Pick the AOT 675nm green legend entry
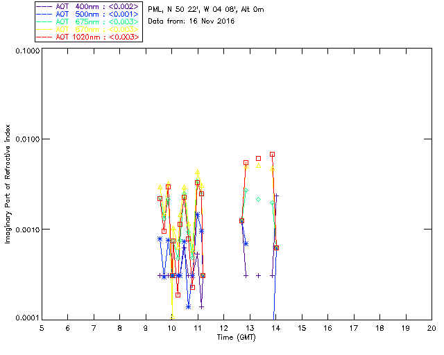 pos(88,21)
